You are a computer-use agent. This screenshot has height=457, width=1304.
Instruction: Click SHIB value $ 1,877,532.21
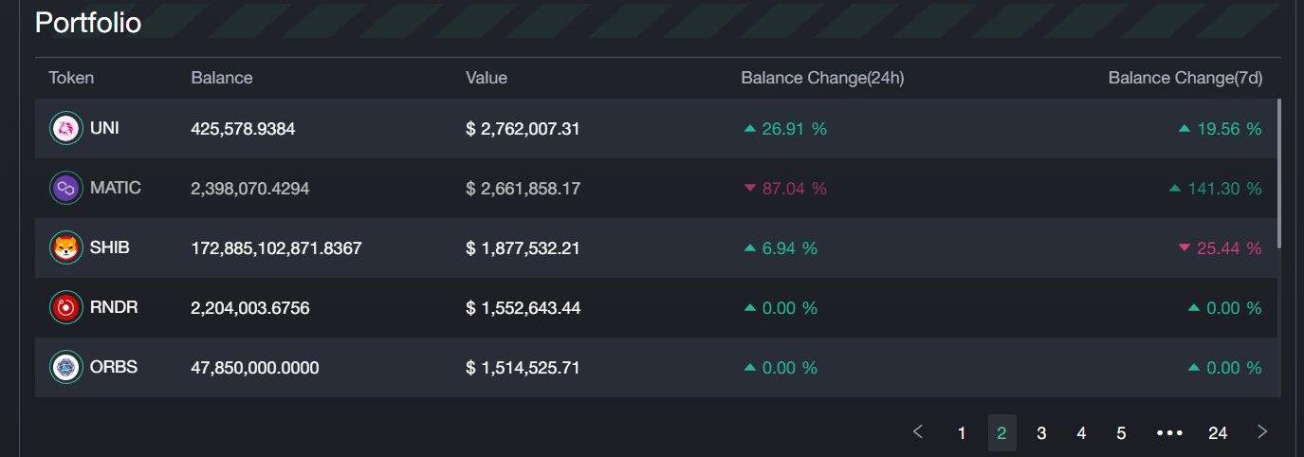[523, 248]
